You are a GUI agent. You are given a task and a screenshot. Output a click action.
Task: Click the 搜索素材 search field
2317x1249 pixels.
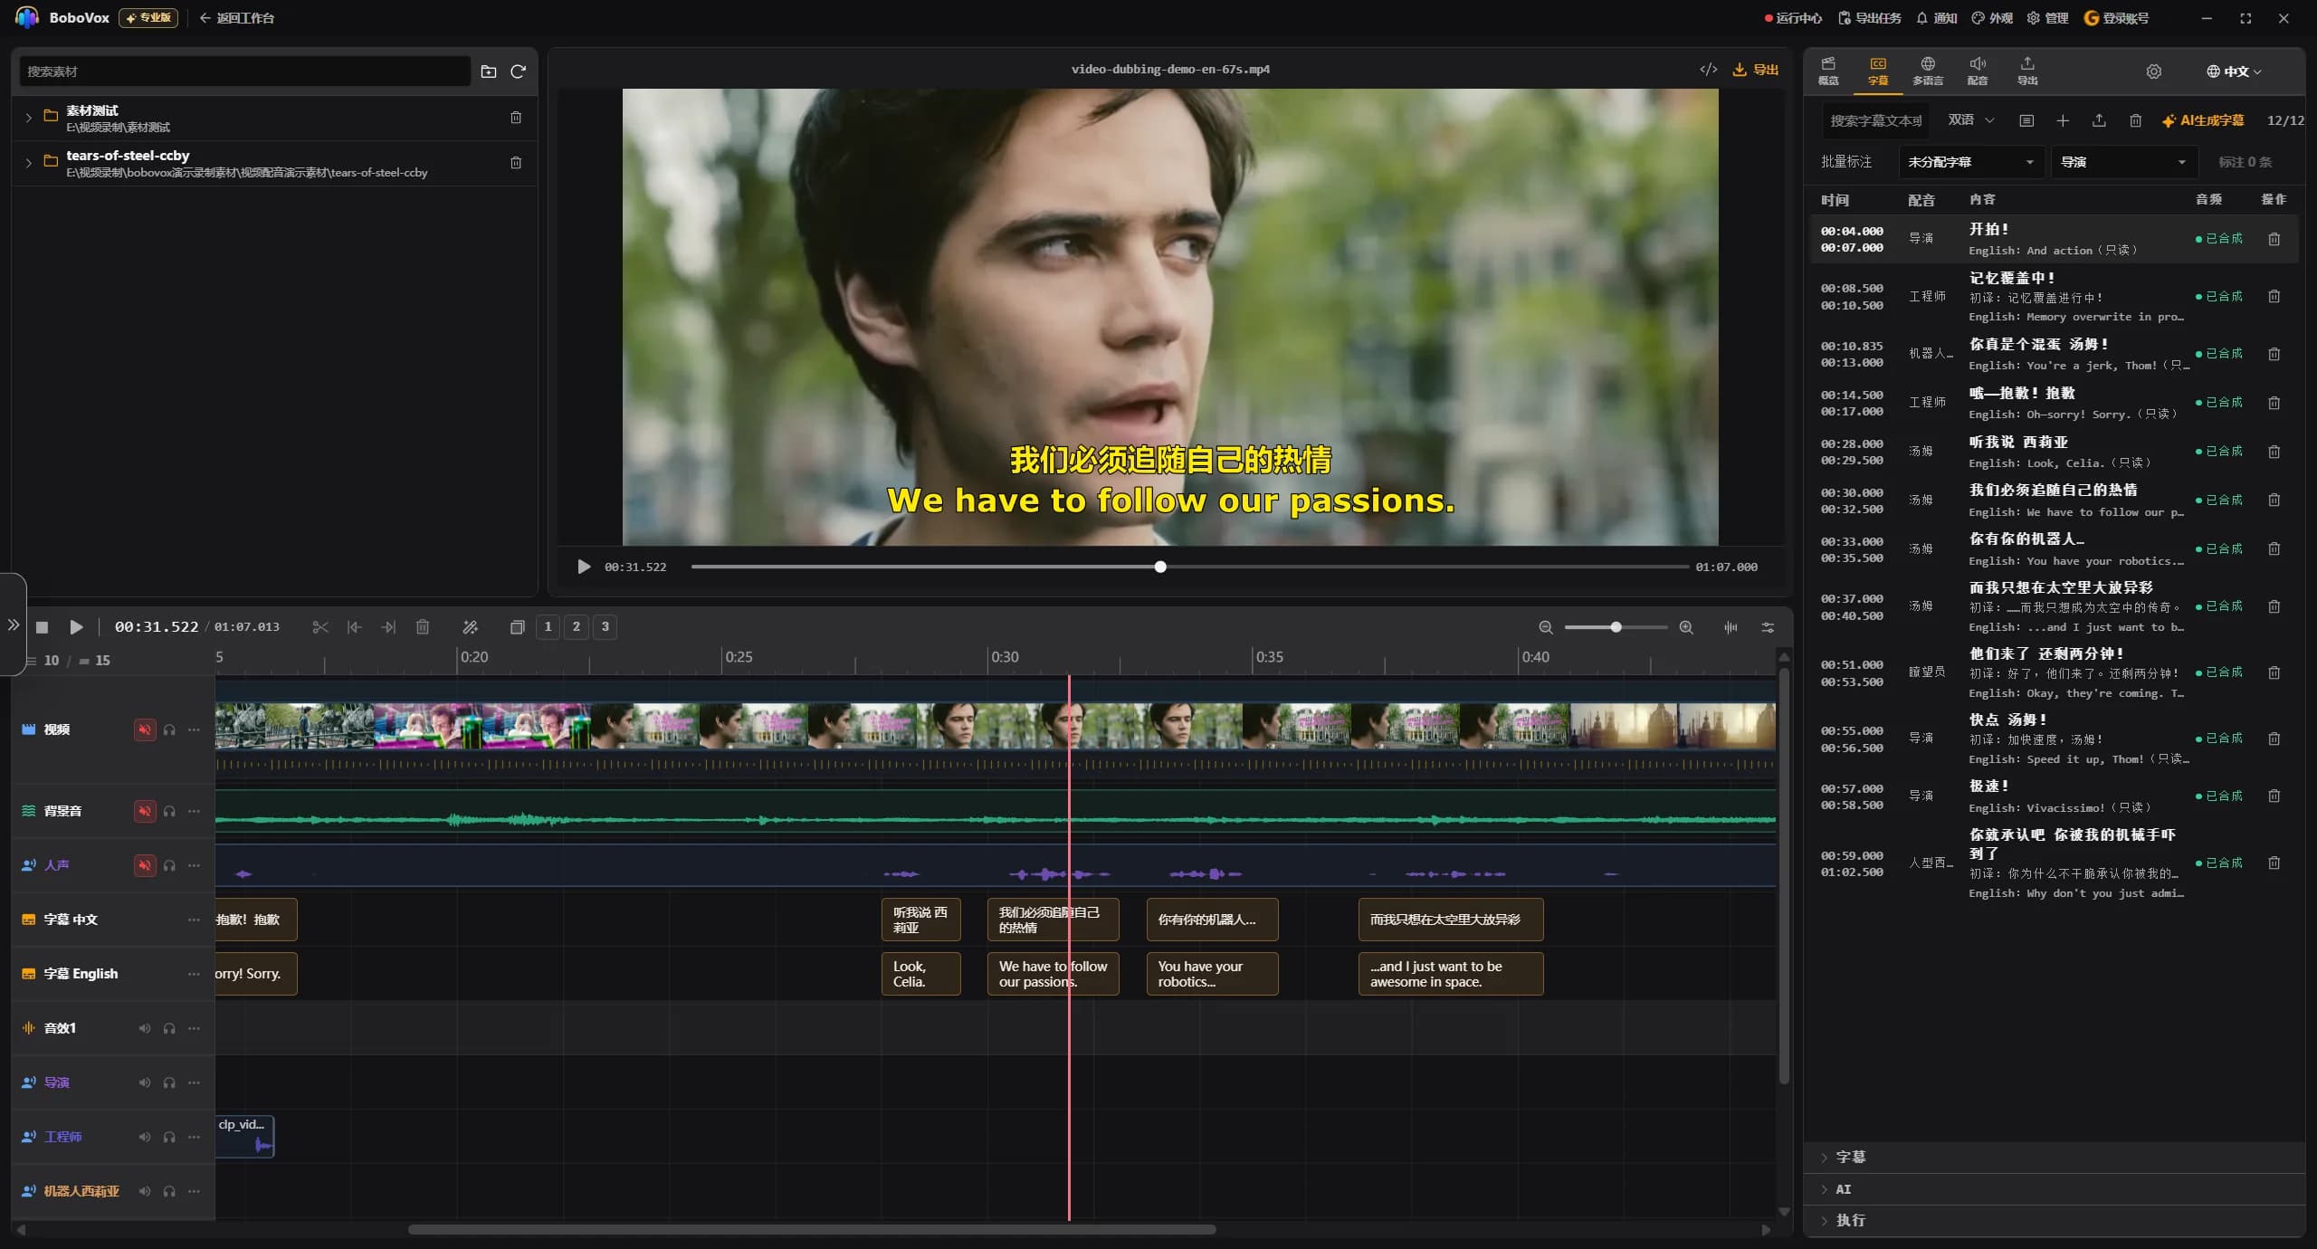pyautogui.click(x=244, y=72)
